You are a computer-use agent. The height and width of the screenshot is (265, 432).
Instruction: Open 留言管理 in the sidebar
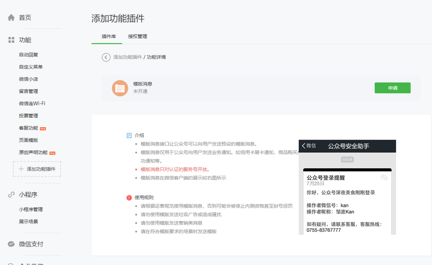pyautogui.click(x=28, y=91)
